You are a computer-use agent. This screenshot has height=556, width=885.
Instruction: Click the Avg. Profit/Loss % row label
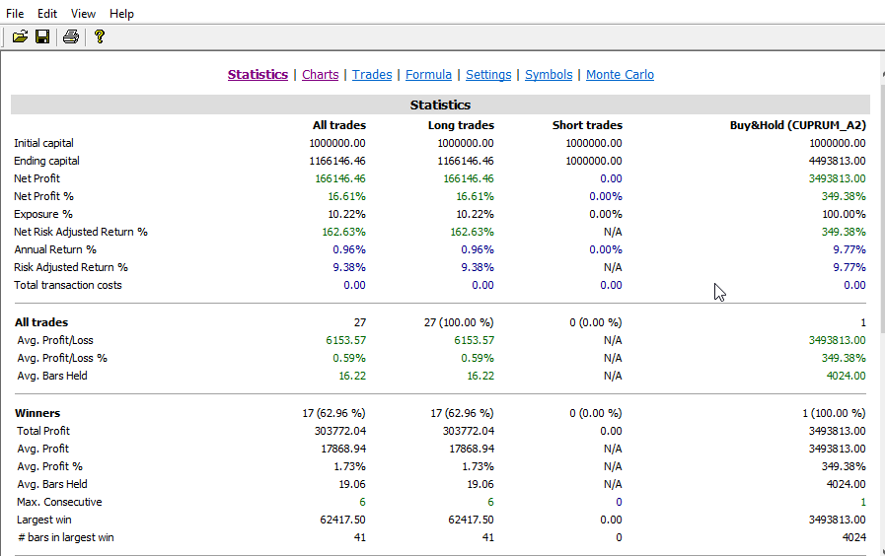62,358
